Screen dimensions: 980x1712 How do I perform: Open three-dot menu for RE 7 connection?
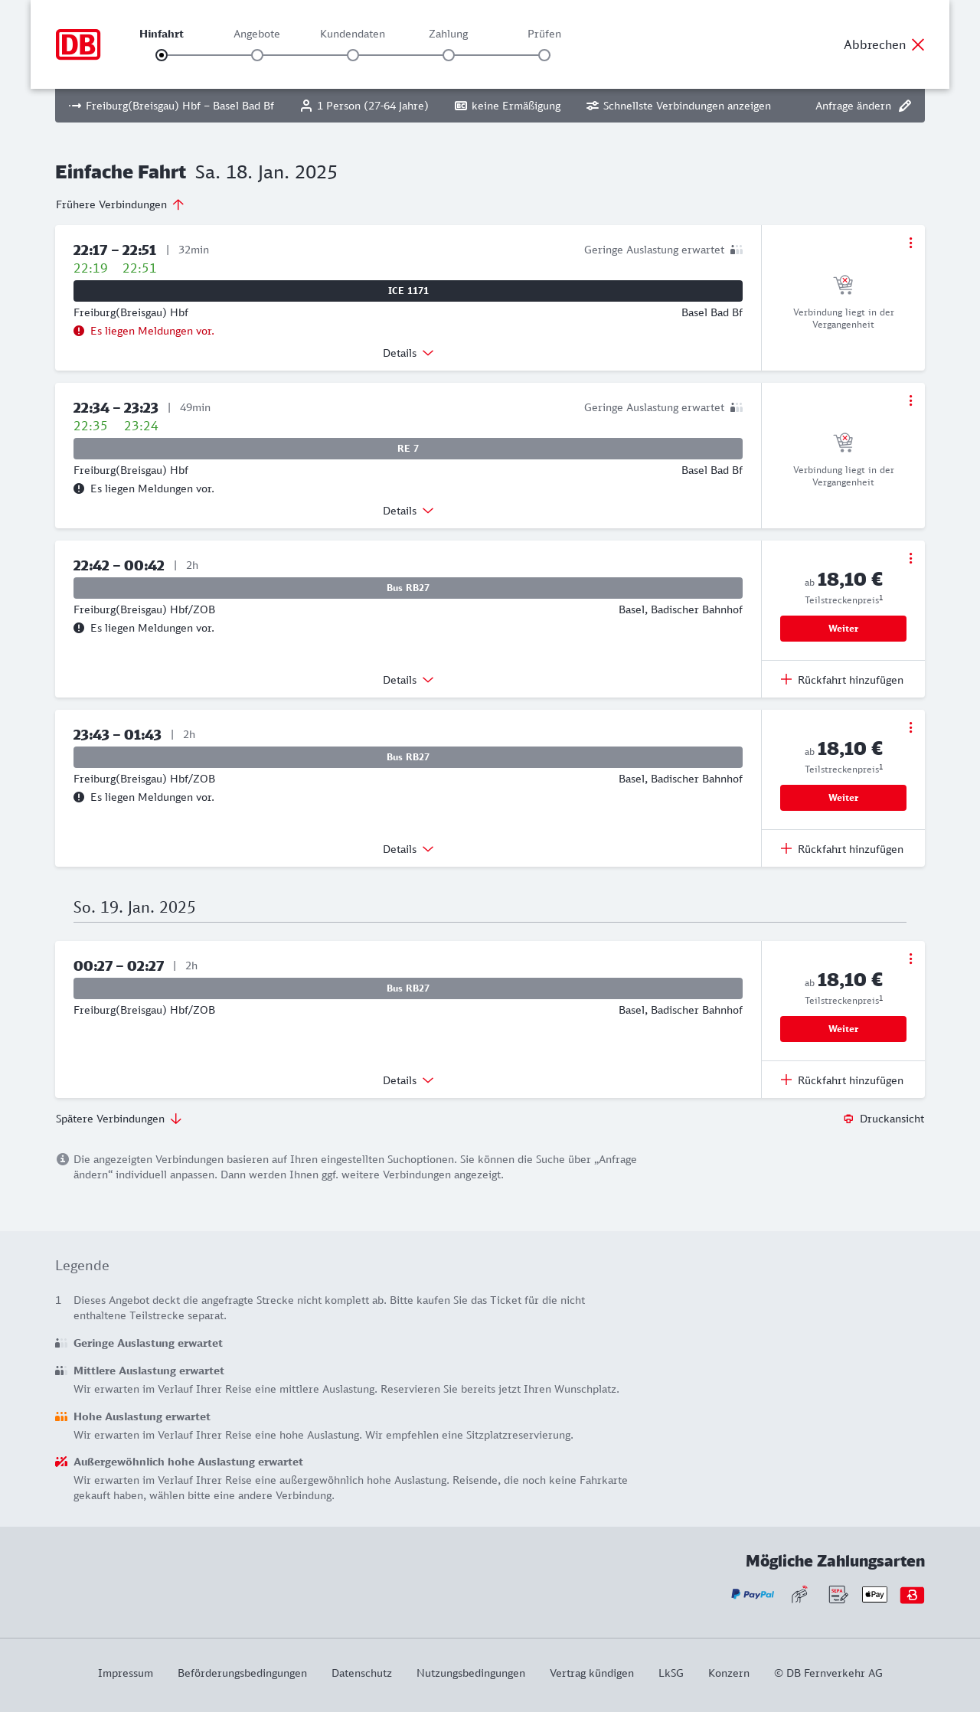pyautogui.click(x=910, y=400)
